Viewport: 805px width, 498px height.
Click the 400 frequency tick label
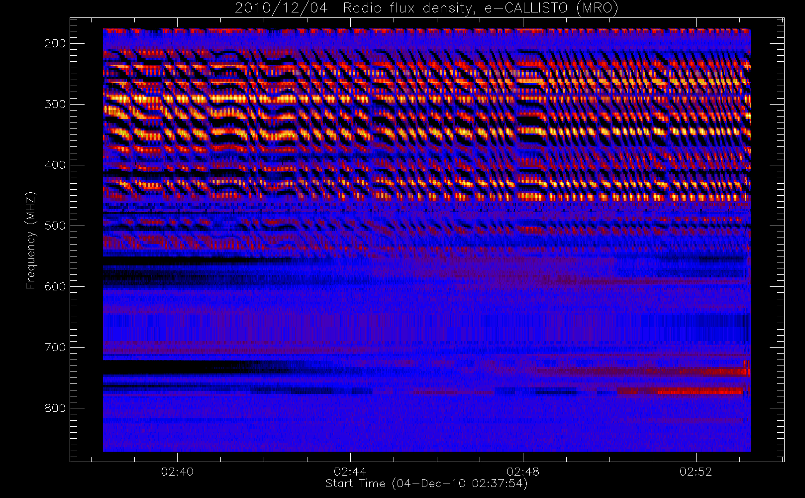click(55, 165)
